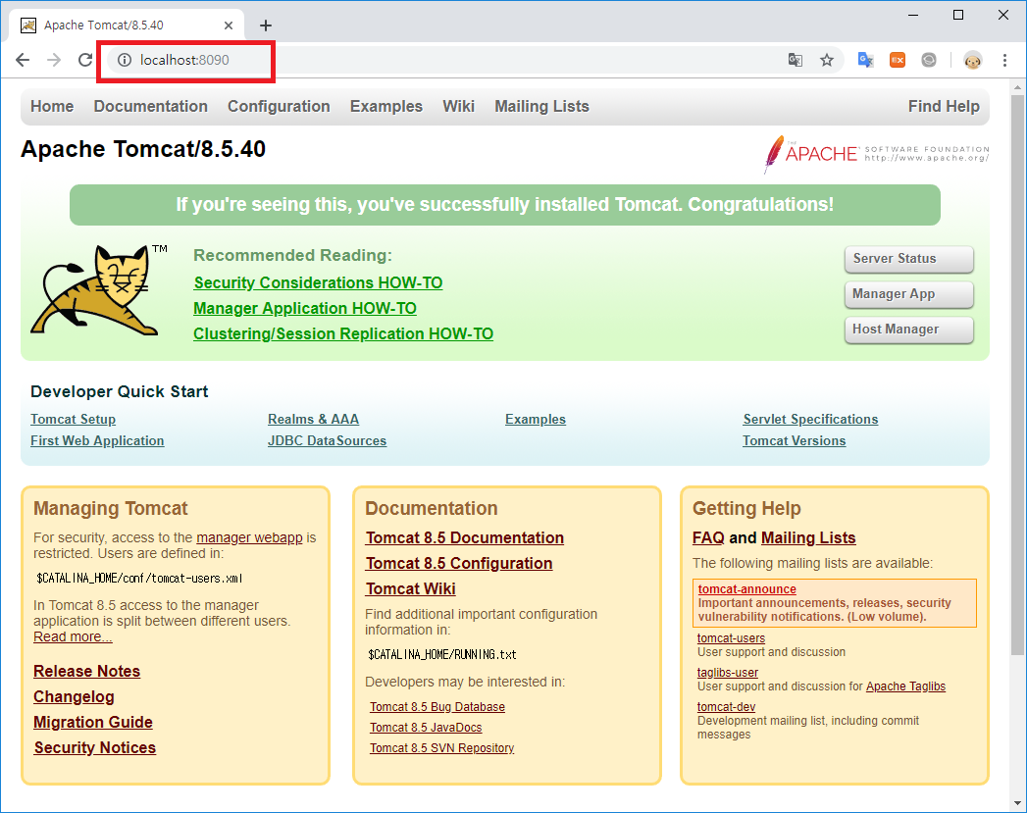The height and width of the screenshot is (813, 1027).
Task: Open the tomcat-announce mailing list link
Action: pos(747,589)
